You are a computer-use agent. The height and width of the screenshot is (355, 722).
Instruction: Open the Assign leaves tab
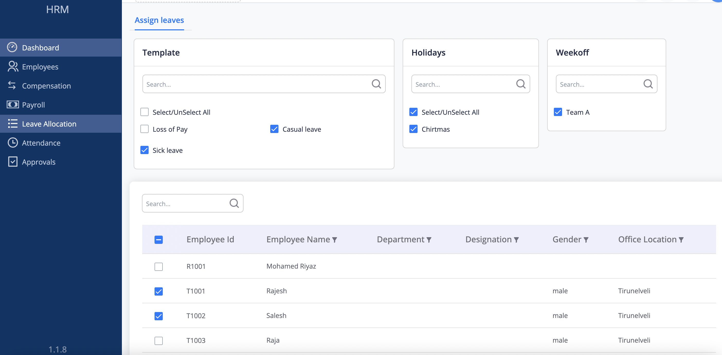click(x=159, y=20)
